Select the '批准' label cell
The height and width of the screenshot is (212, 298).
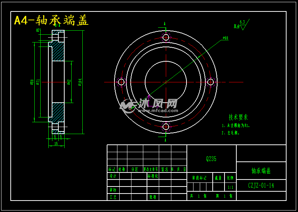pos(153,197)
